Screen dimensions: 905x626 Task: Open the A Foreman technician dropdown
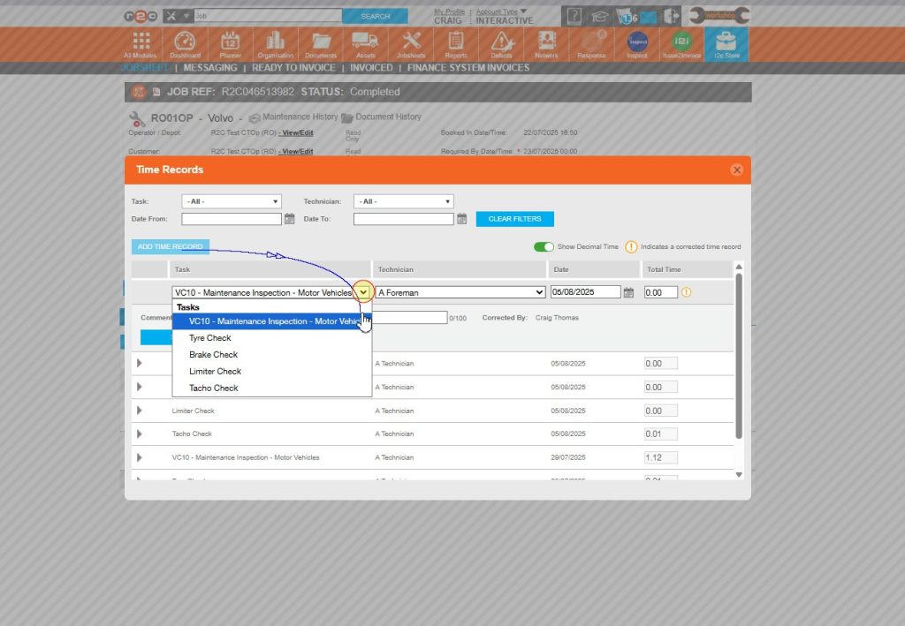(x=460, y=293)
